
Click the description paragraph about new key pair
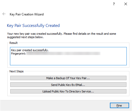(x=62, y=35)
